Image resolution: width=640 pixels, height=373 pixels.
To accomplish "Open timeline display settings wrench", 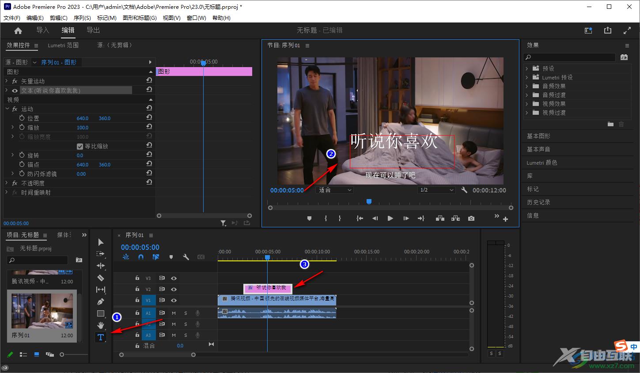I will 186,256.
